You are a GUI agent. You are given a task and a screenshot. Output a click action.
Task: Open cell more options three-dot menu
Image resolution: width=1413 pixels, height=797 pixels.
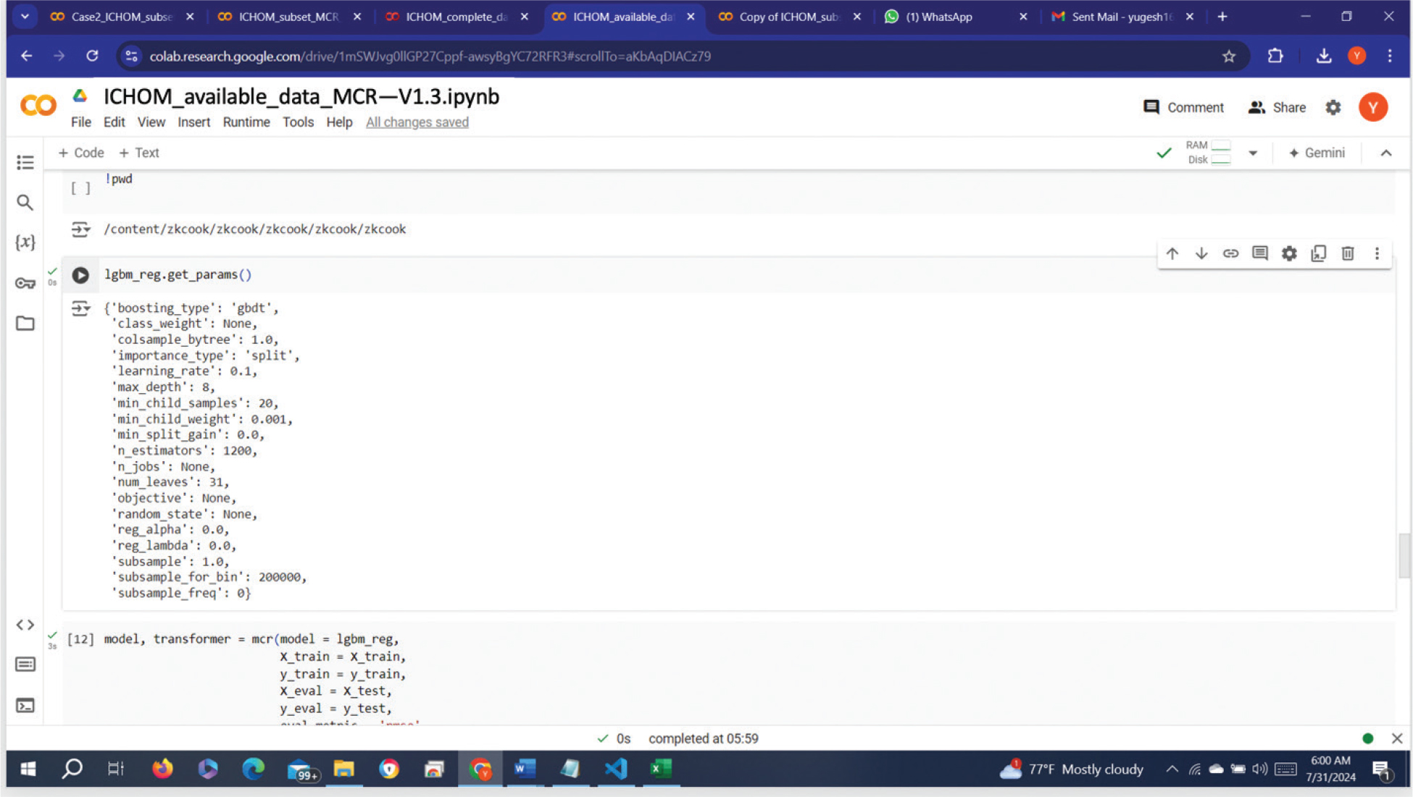point(1377,253)
